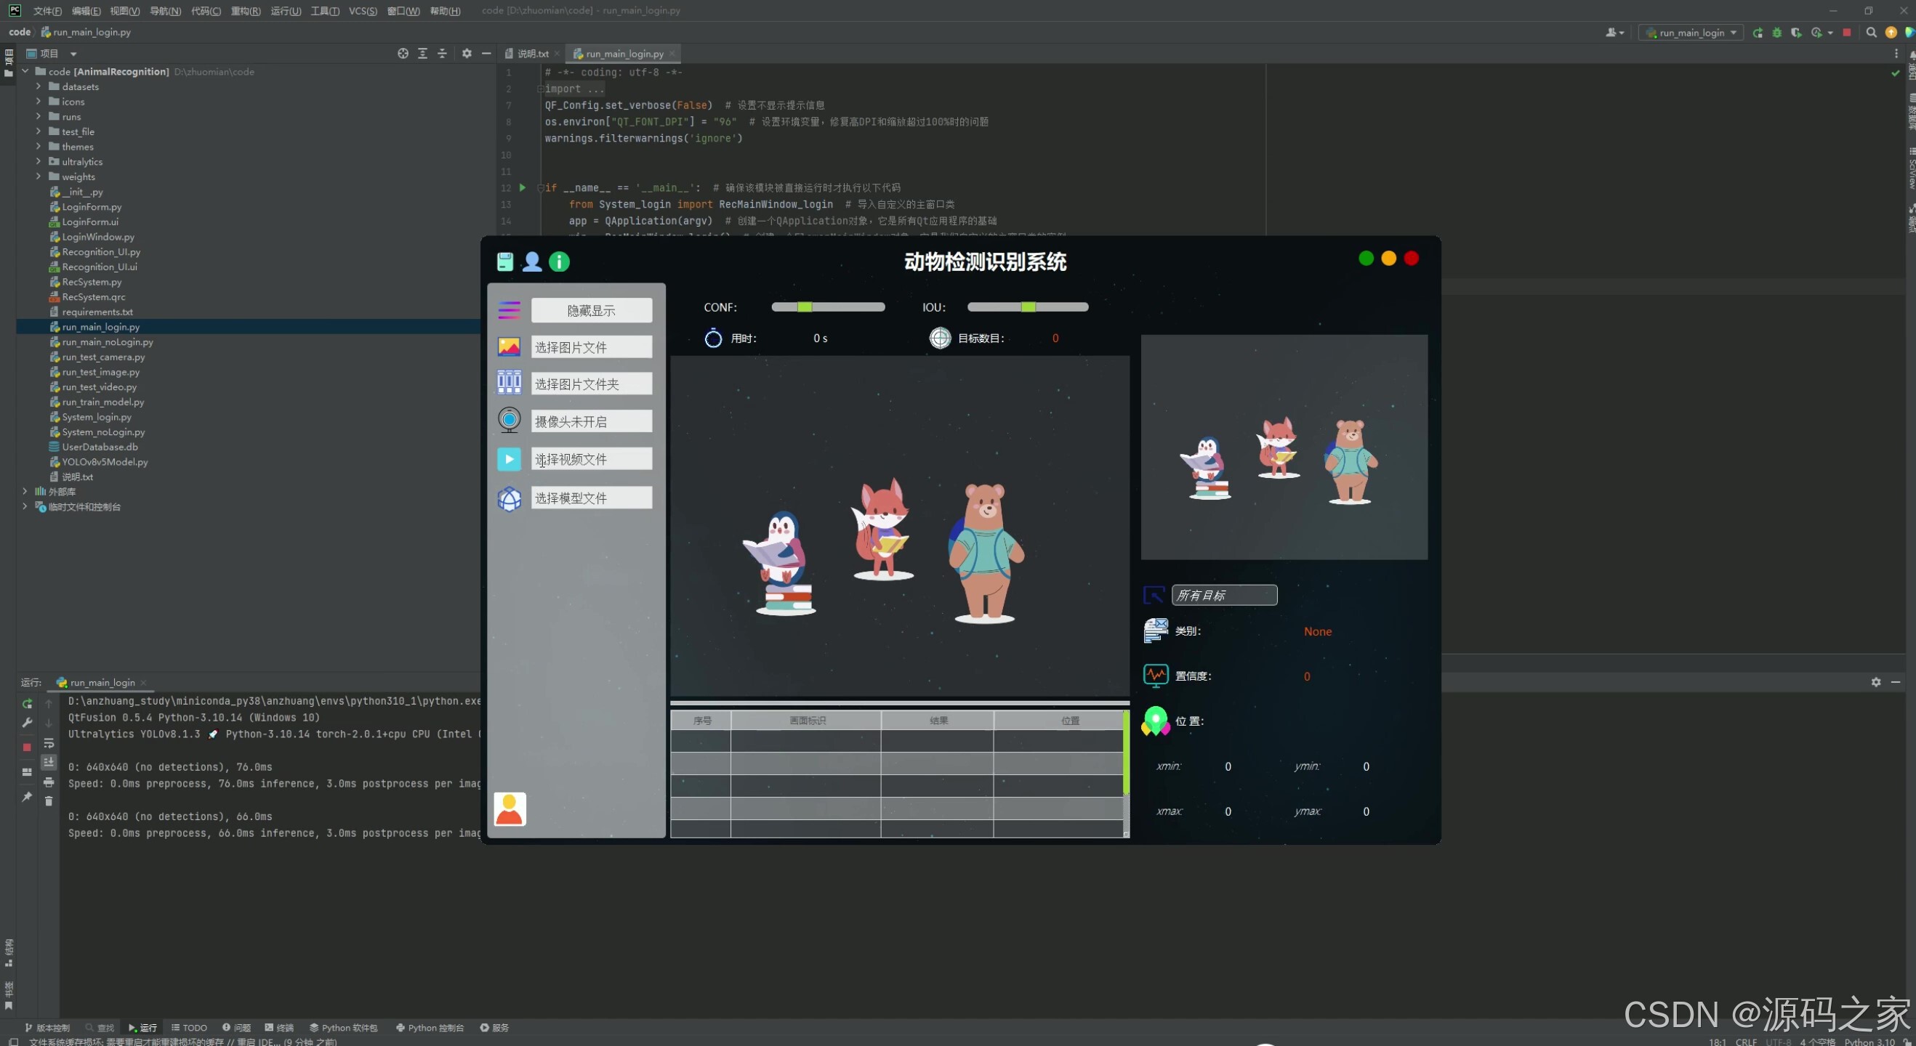
Task: Open the user profile icon in app header
Action: [532, 261]
